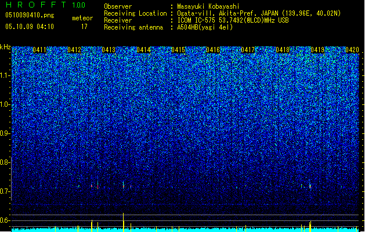Click the 'meteor' label

[82, 18]
